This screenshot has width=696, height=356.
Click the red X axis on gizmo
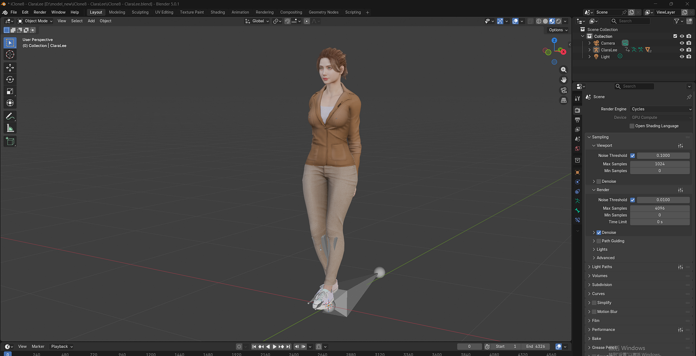point(563,52)
